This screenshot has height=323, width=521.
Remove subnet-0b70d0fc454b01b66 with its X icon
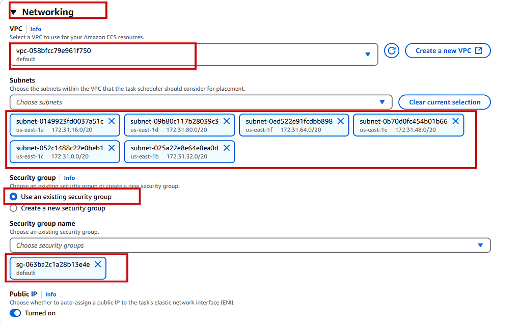tap(456, 121)
